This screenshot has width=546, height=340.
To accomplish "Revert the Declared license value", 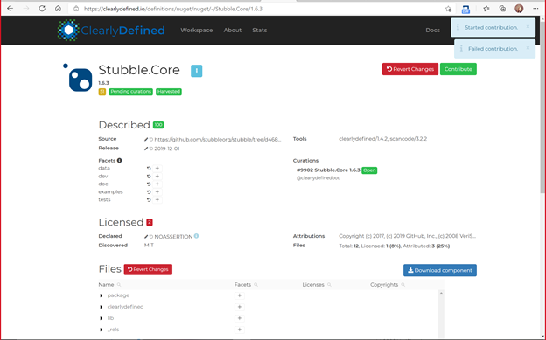I will (151, 237).
